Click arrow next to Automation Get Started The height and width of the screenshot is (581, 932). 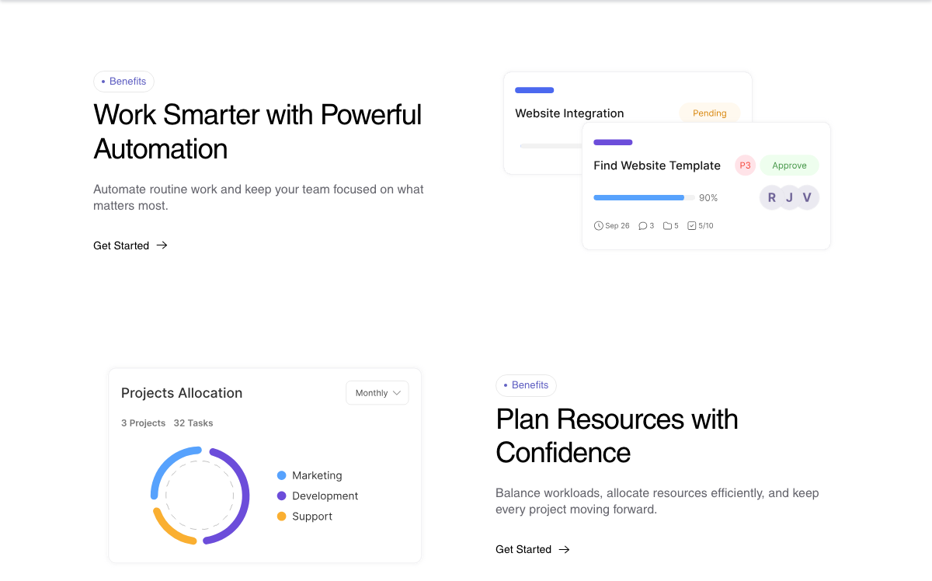point(162,245)
